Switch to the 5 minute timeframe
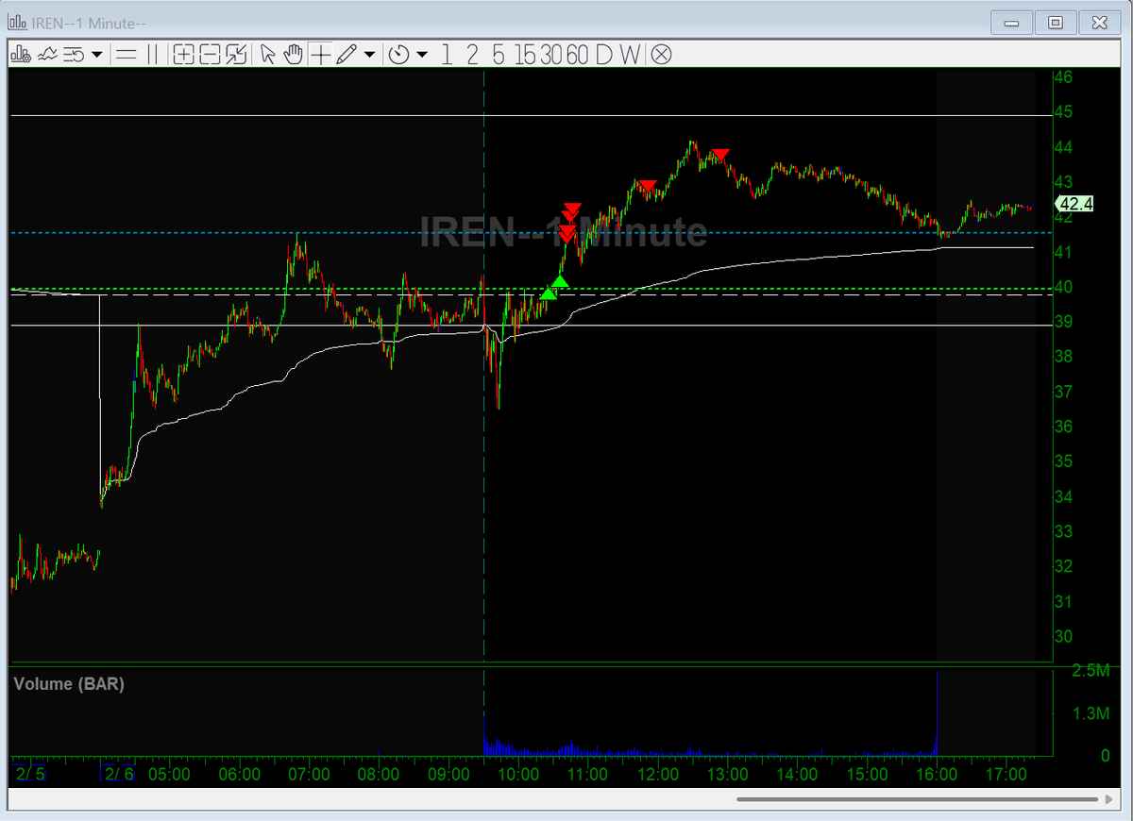The image size is (1133, 821). [x=497, y=54]
